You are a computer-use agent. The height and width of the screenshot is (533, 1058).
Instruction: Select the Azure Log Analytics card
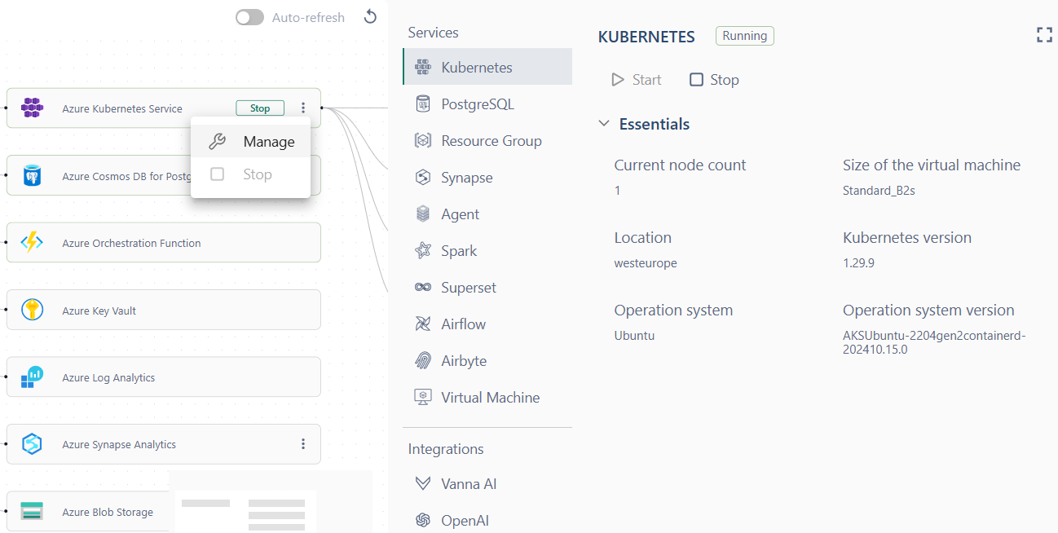(164, 377)
